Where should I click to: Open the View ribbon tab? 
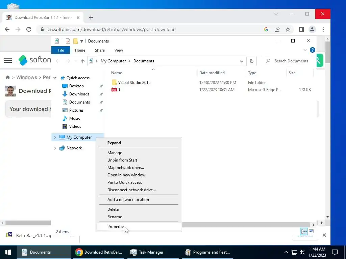tap(119, 50)
